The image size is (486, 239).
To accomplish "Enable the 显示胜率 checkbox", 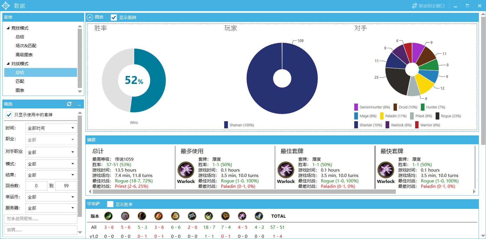I will [110, 204].
